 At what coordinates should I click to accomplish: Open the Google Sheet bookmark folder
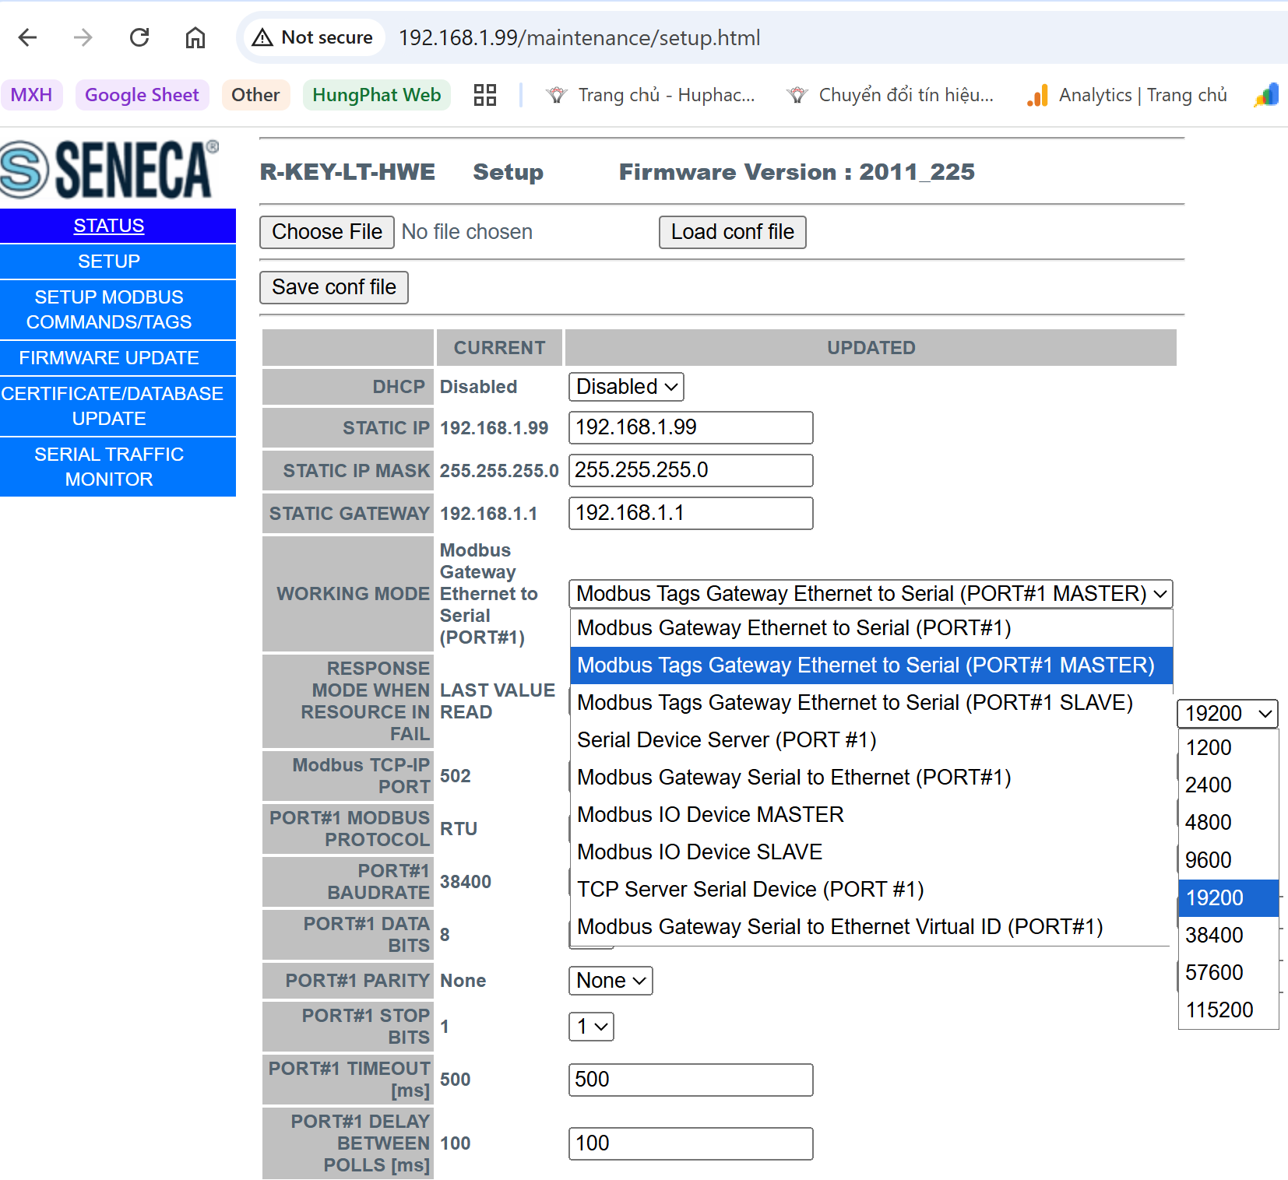coord(142,95)
